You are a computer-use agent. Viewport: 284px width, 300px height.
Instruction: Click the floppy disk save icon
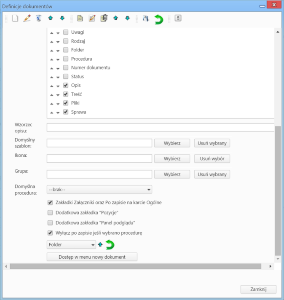point(146,19)
